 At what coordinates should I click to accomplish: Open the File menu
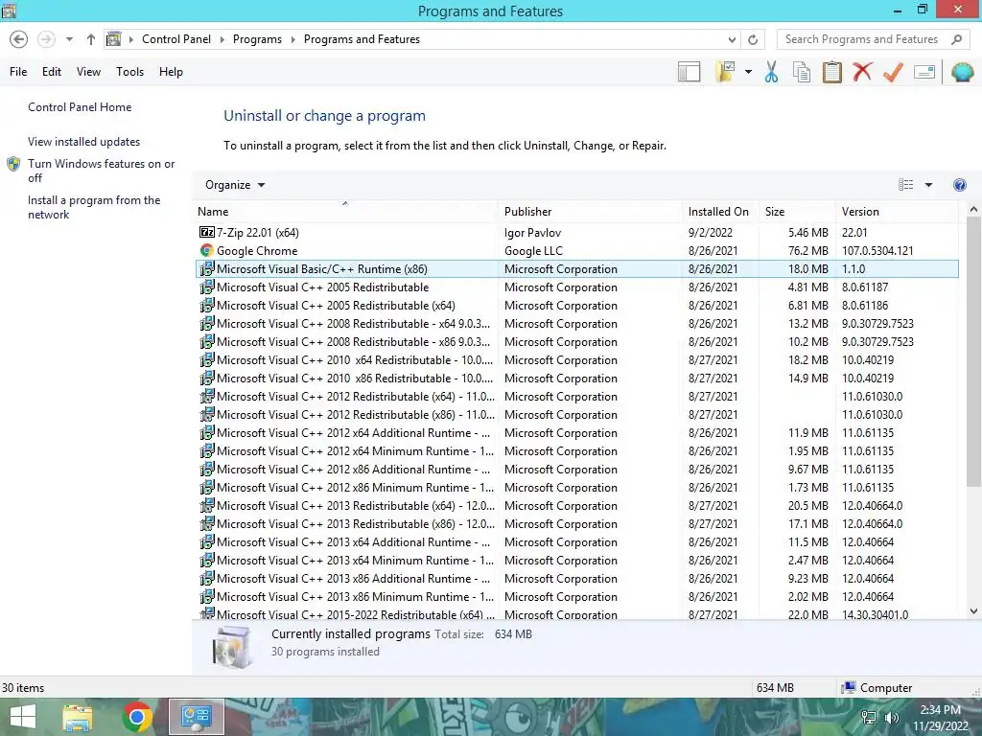[x=18, y=72]
